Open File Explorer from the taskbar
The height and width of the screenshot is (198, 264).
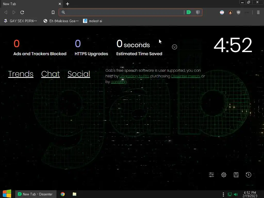[75, 194]
